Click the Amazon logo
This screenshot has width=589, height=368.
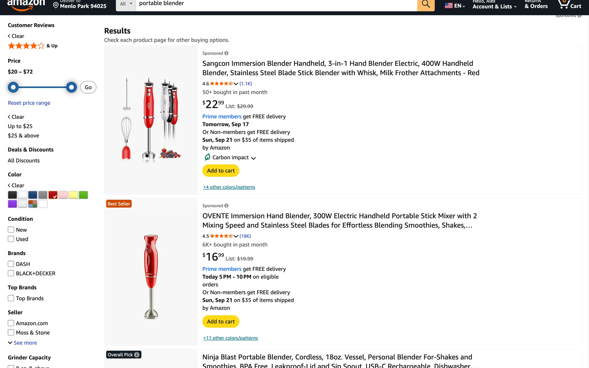pyautogui.click(x=26, y=4)
